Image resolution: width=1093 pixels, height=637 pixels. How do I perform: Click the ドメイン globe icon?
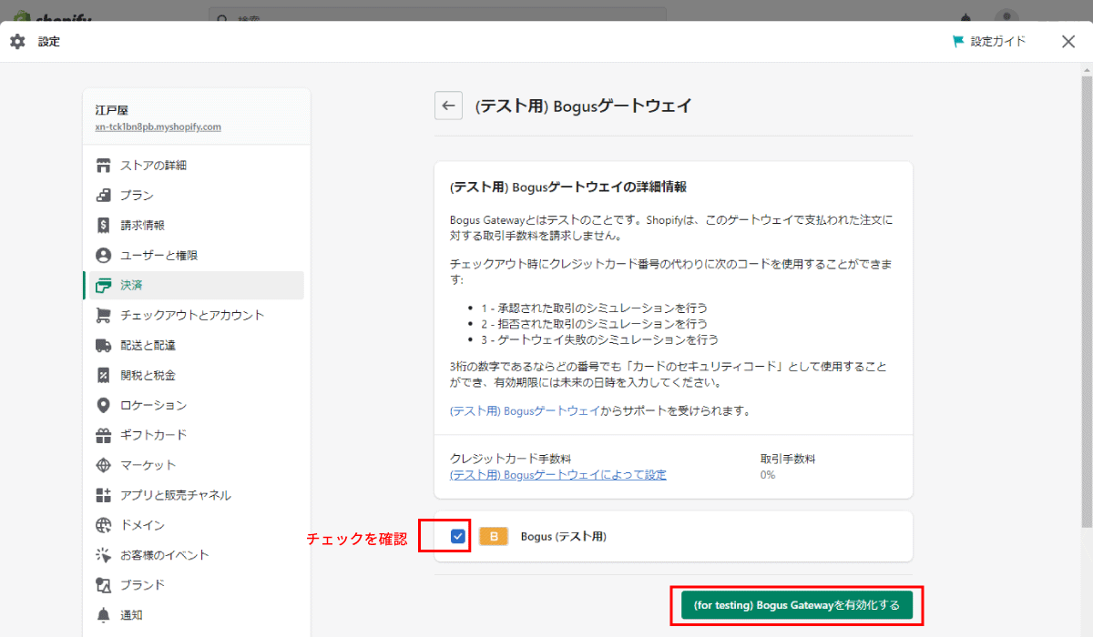tap(104, 526)
